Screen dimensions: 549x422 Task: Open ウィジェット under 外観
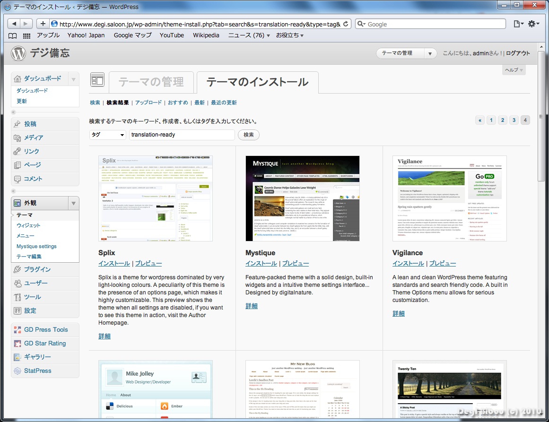28,225
